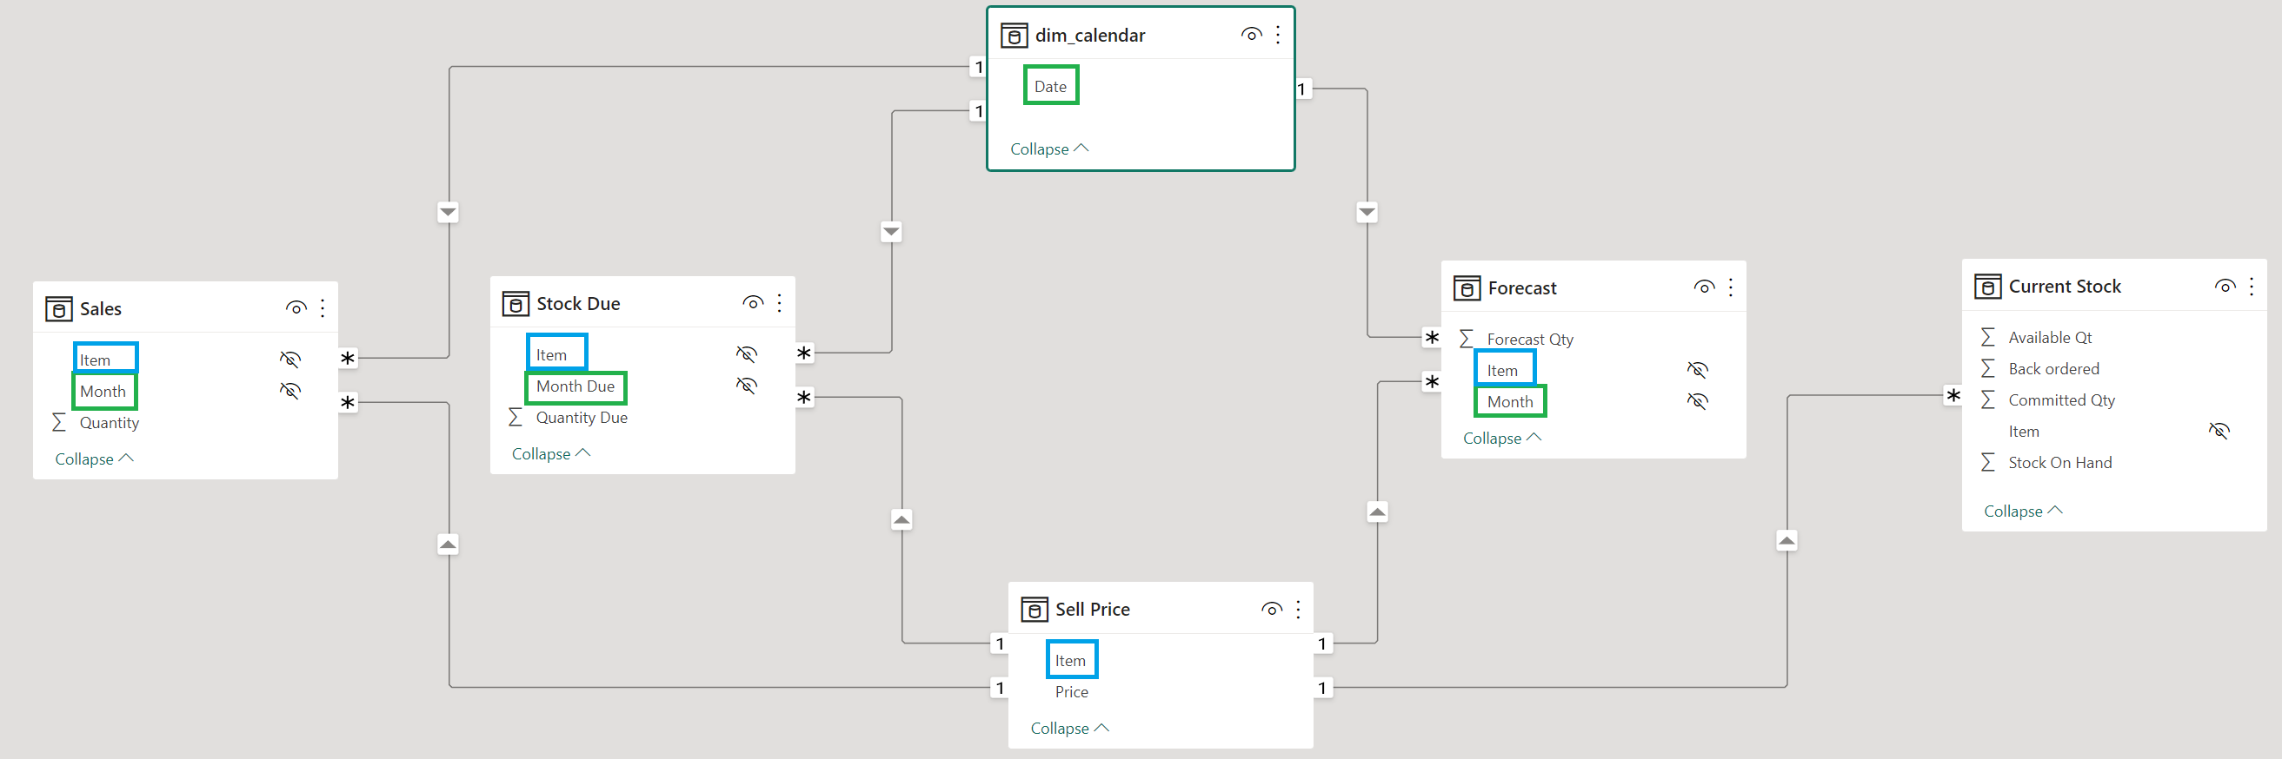The height and width of the screenshot is (759, 2282).
Task: Unhide the Item field in Forecast
Action: [x=1697, y=370]
